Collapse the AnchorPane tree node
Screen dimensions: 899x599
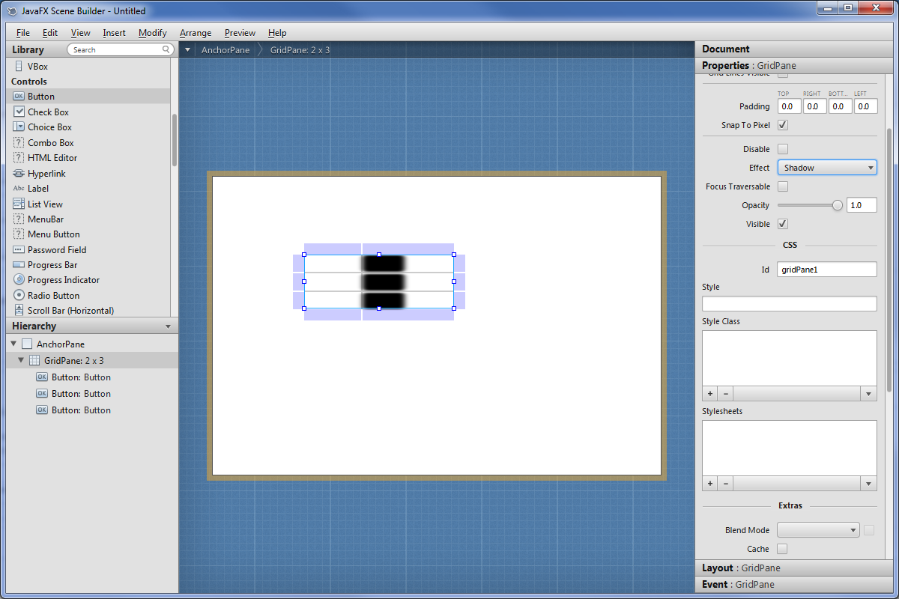click(13, 344)
